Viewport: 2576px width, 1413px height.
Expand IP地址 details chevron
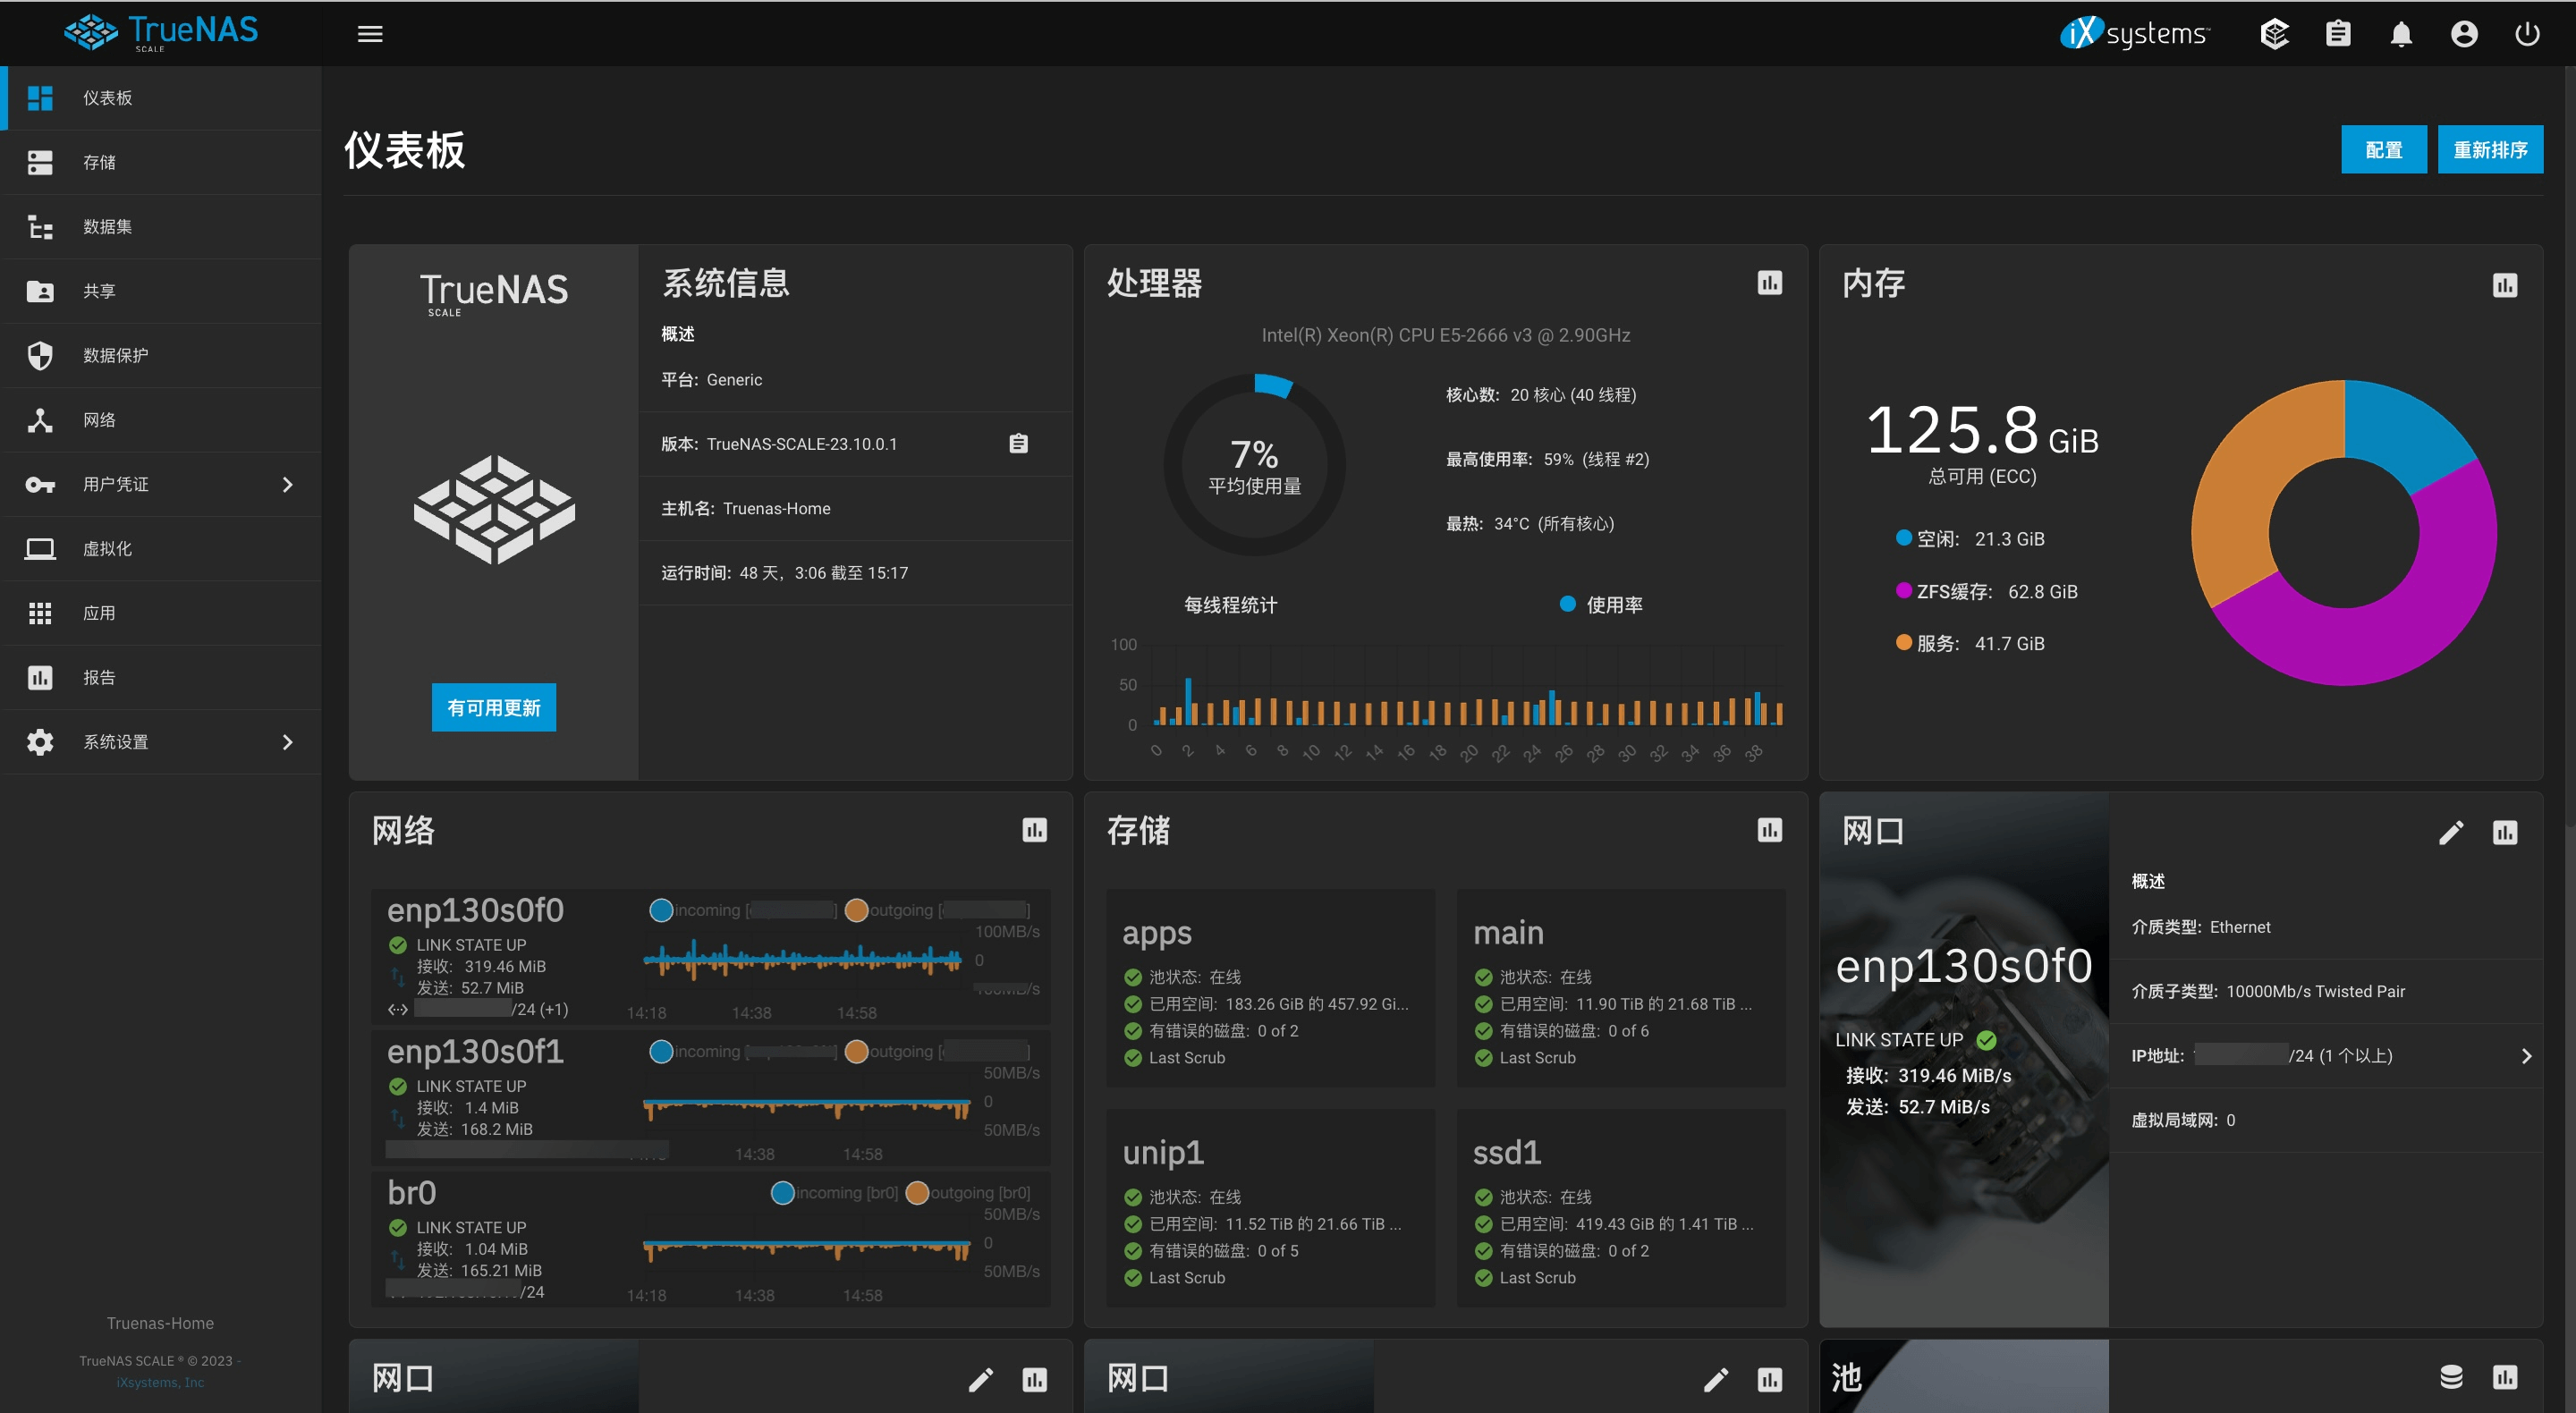[2526, 1056]
